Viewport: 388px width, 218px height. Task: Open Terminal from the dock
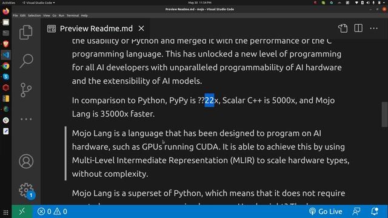(x=5, y=33)
